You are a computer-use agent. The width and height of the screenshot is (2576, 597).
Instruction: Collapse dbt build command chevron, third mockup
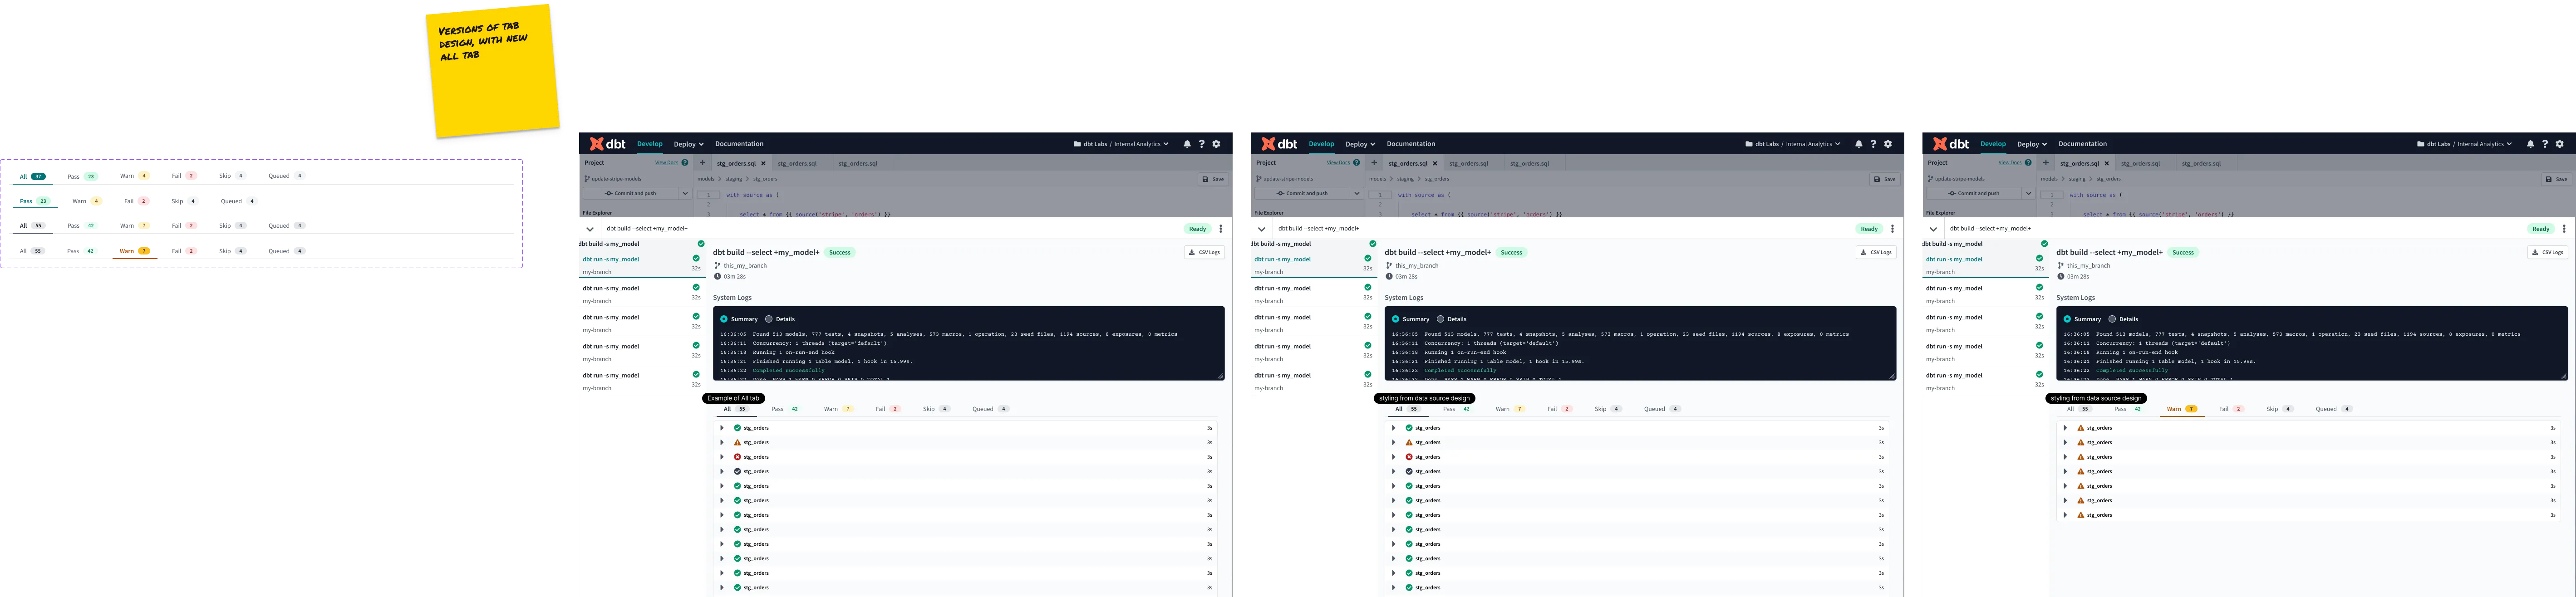(1934, 229)
